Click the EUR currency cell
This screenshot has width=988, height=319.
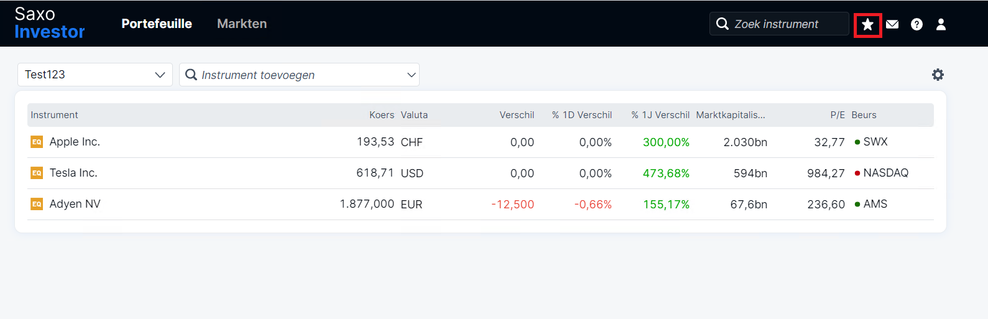[x=411, y=205]
